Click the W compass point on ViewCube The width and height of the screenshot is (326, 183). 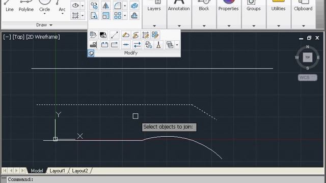point(297,57)
